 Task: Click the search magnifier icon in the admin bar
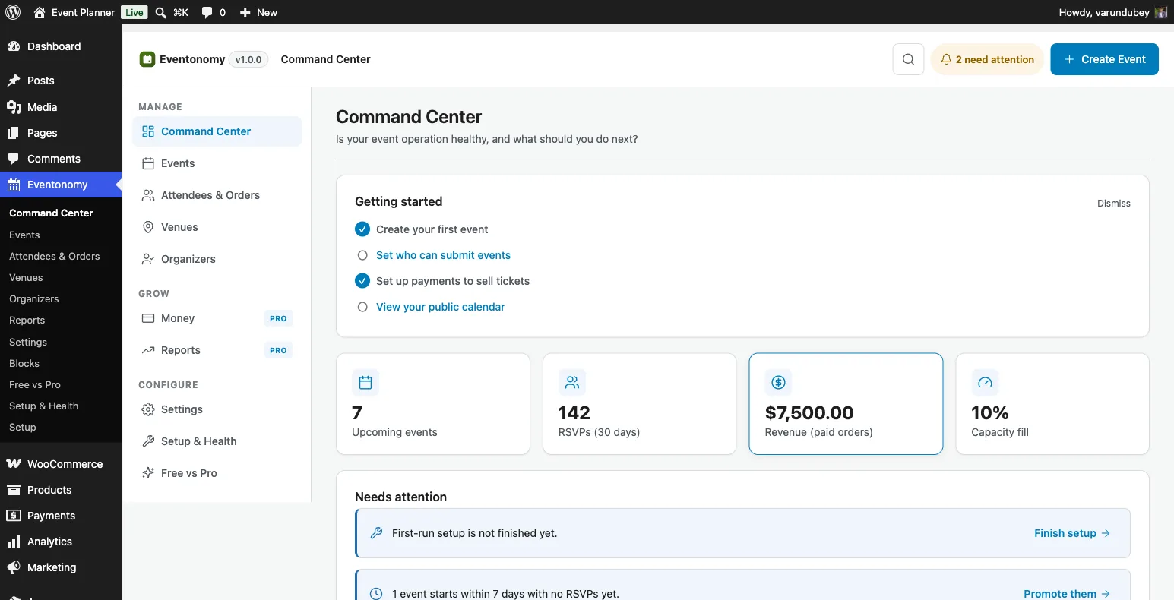pyautogui.click(x=160, y=12)
